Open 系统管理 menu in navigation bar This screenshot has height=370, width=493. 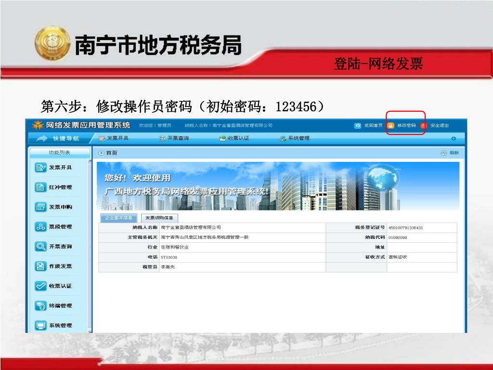pyautogui.click(x=298, y=138)
